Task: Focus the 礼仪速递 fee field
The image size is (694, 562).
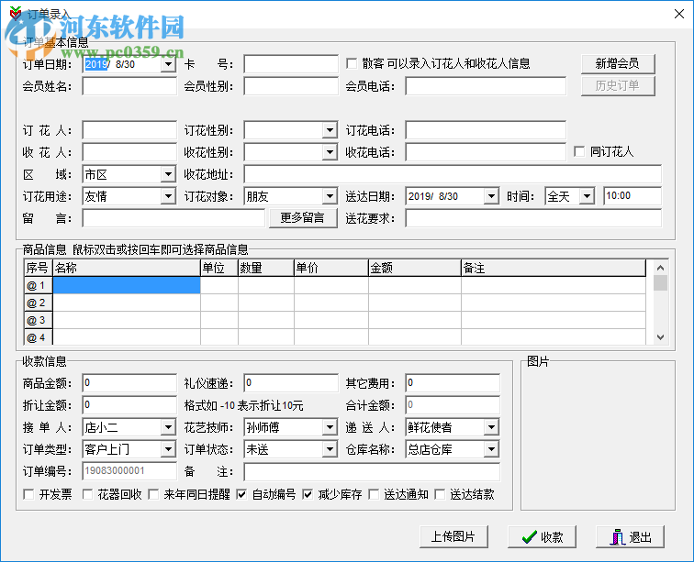Action: point(291,383)
